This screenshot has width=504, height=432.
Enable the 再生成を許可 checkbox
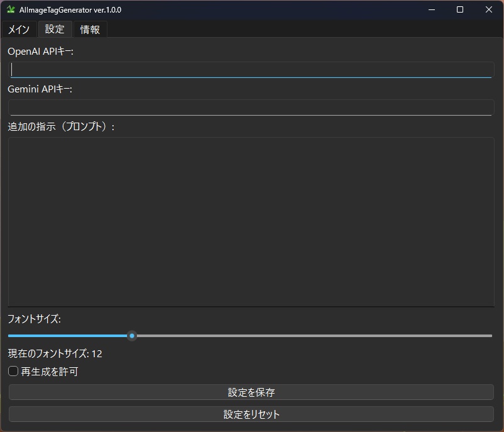pos(13,371)
